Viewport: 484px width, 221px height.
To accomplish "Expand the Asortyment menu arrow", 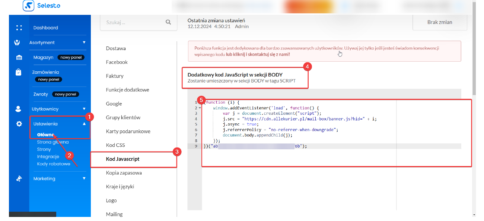I will (84, 42).
